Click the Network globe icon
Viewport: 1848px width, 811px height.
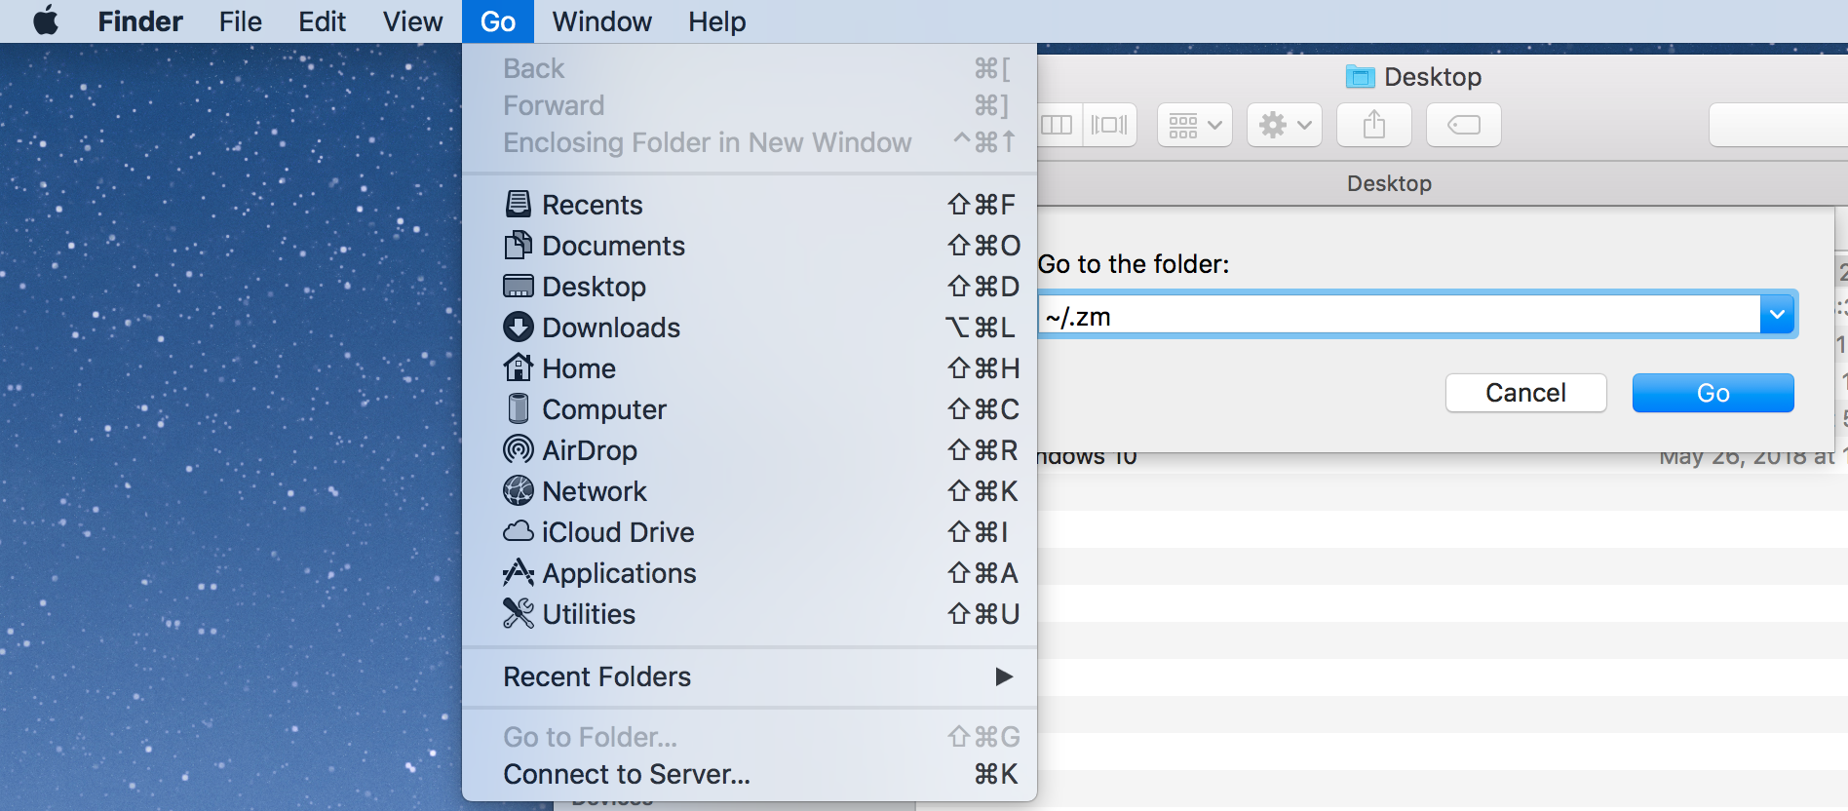click(x=518, y=490)
